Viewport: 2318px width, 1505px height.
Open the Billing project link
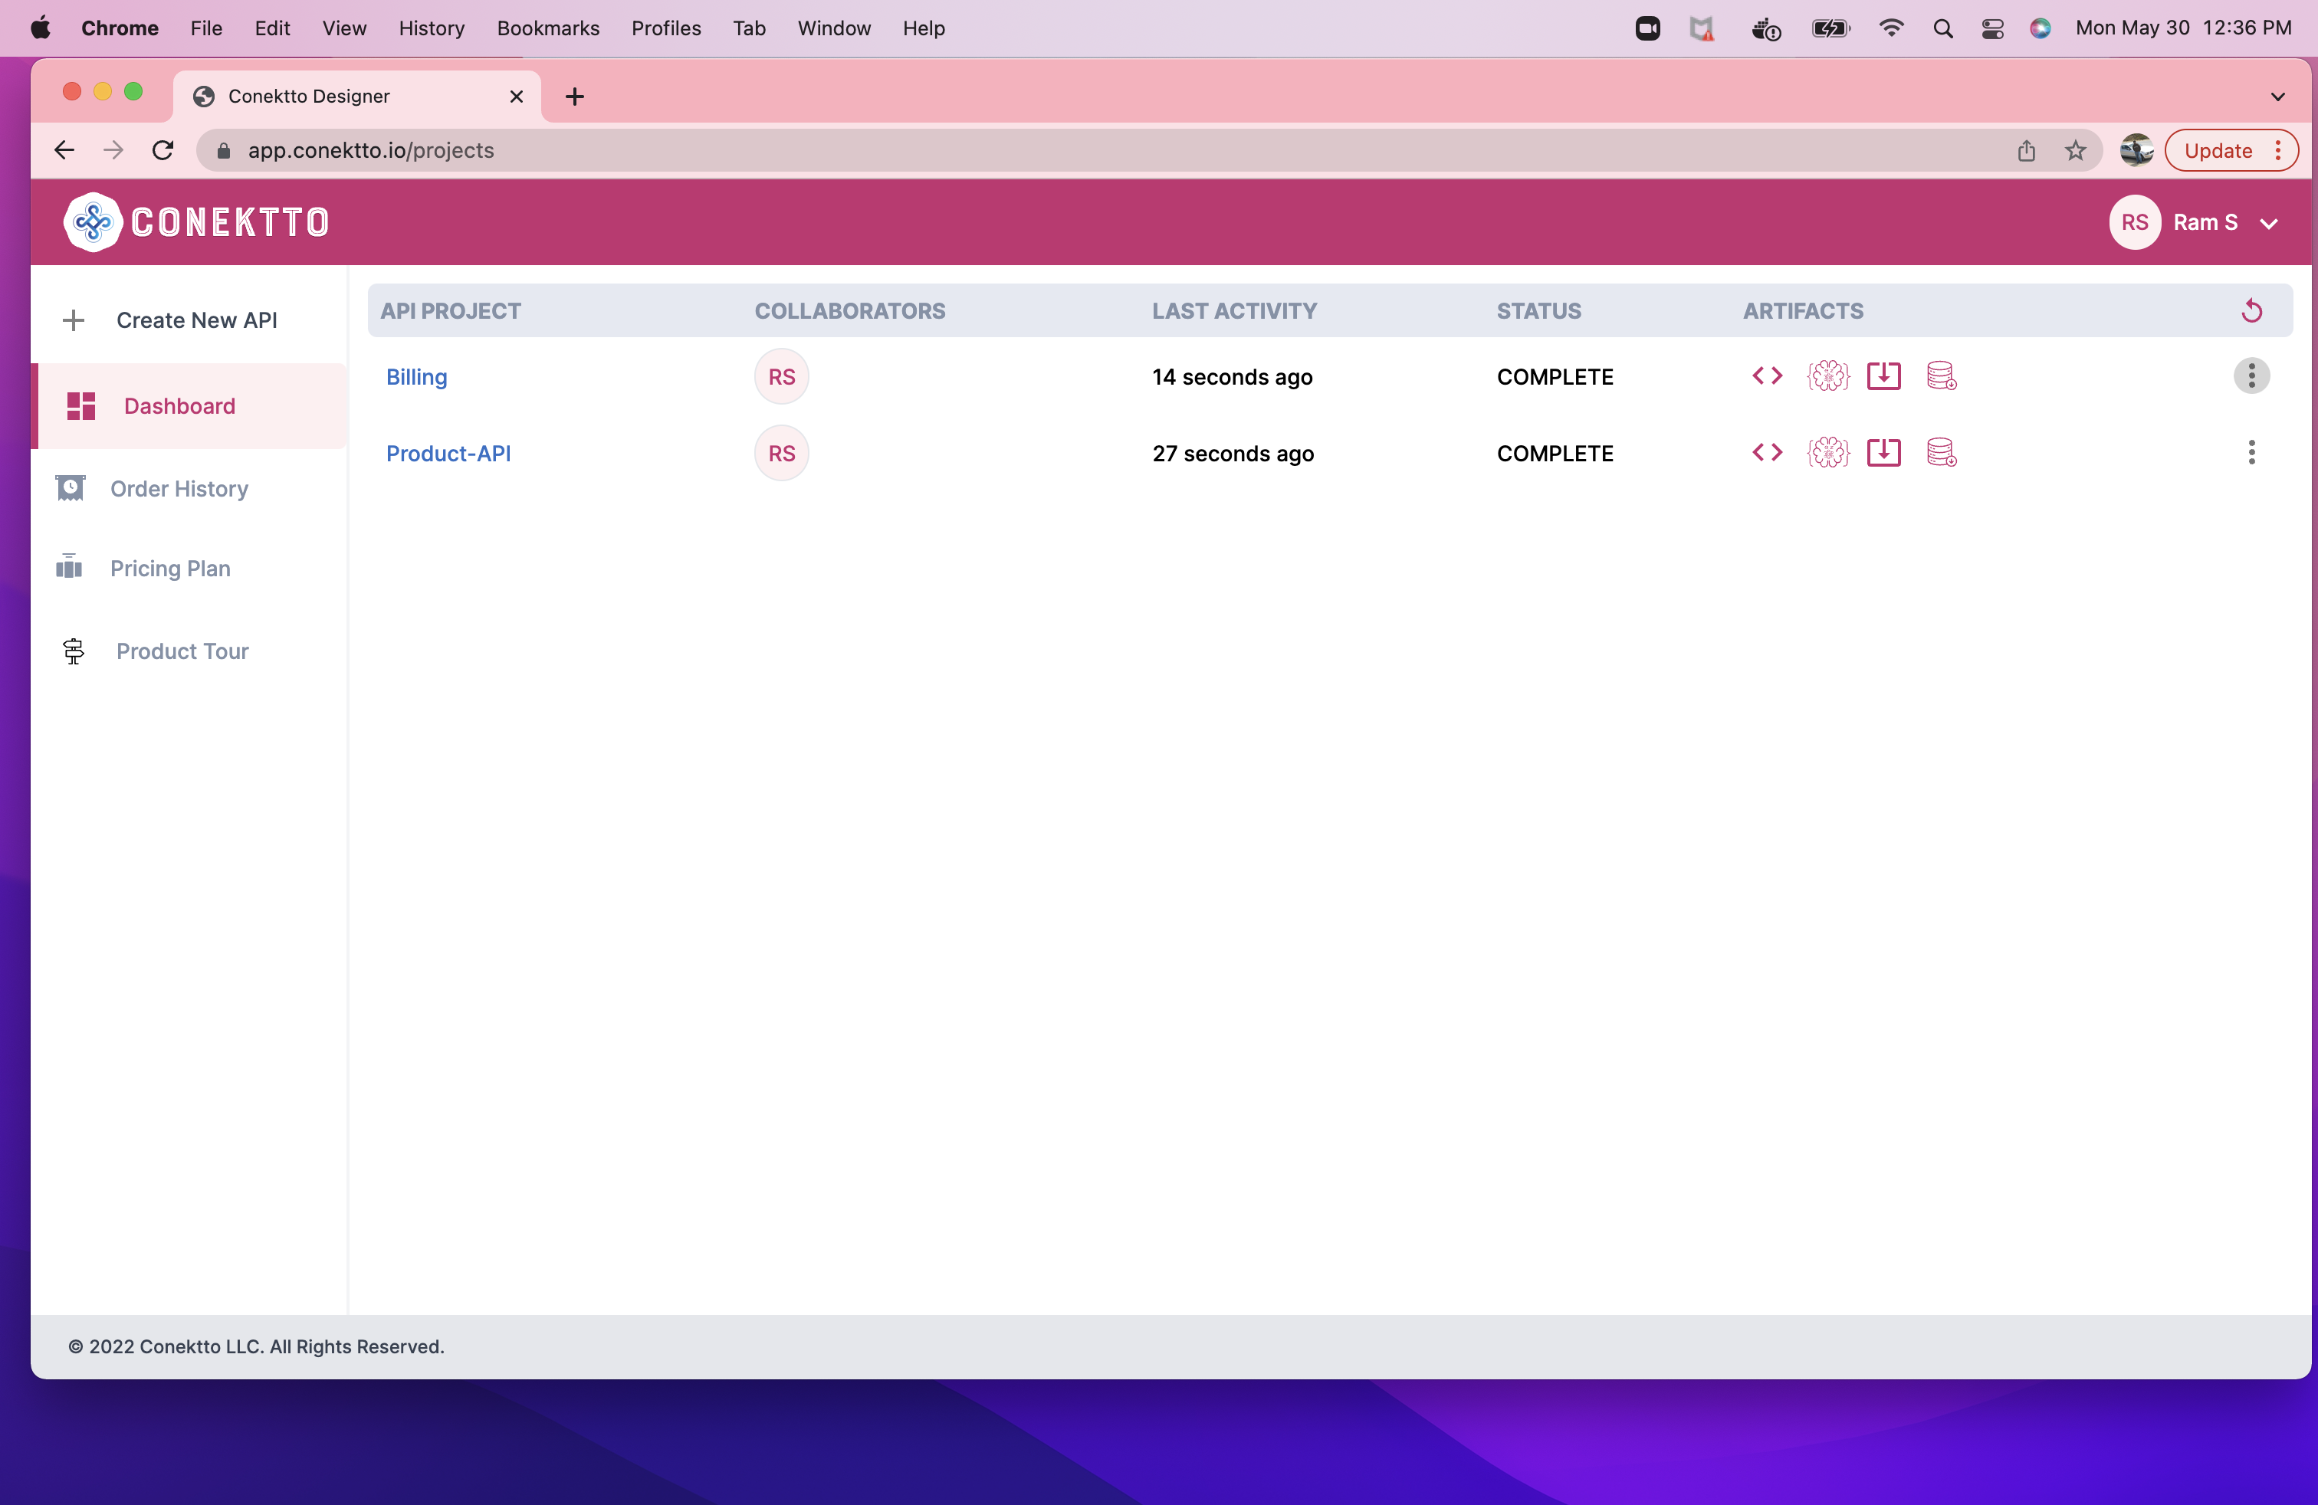[x=416, y=377]
